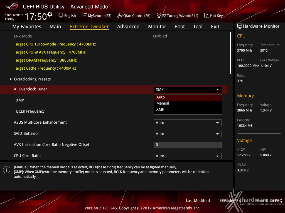Click the Qfan Control fan icon
This screenshot has height=213, width=285.
pos(120,16)
